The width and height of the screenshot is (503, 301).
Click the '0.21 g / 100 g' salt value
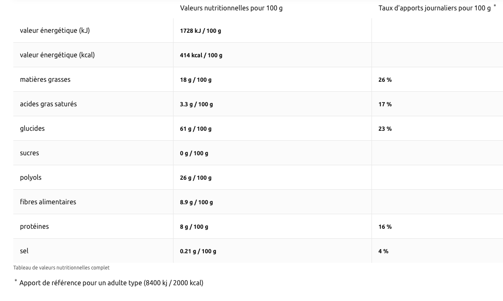(198, 251)
